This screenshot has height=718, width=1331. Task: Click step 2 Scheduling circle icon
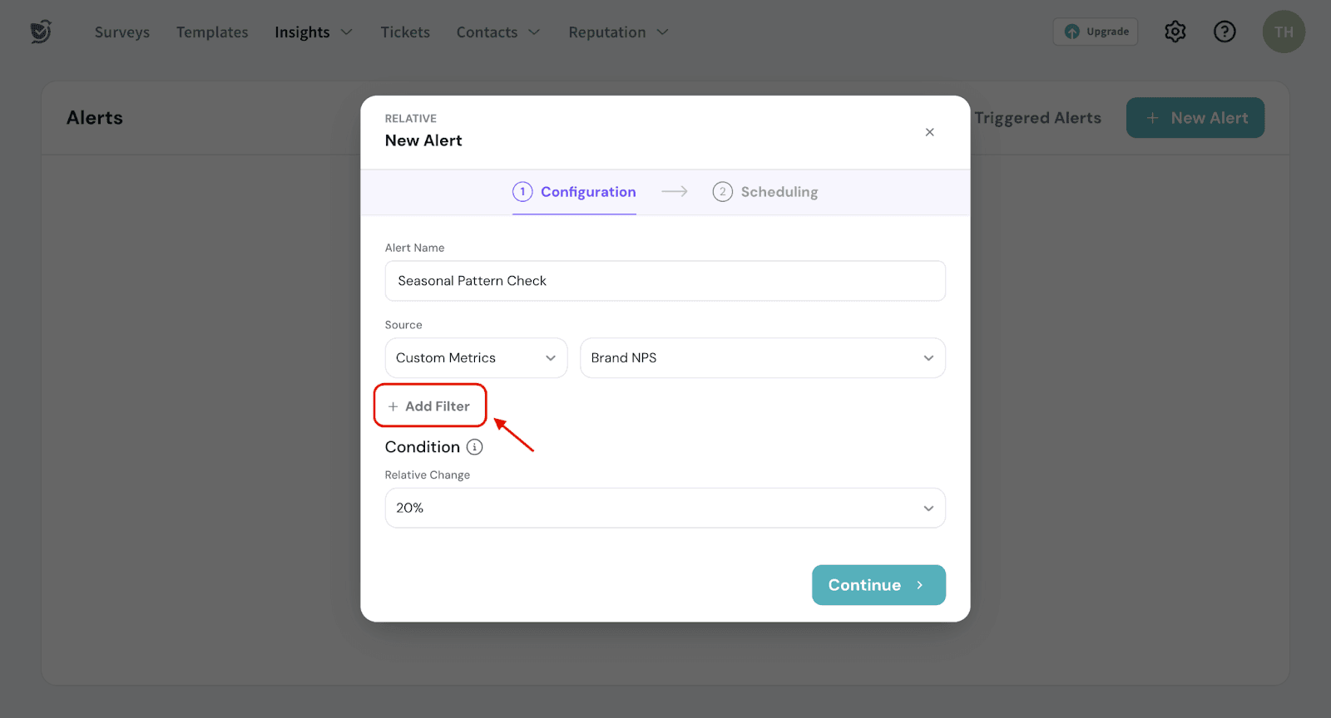[x=722, y=192]
